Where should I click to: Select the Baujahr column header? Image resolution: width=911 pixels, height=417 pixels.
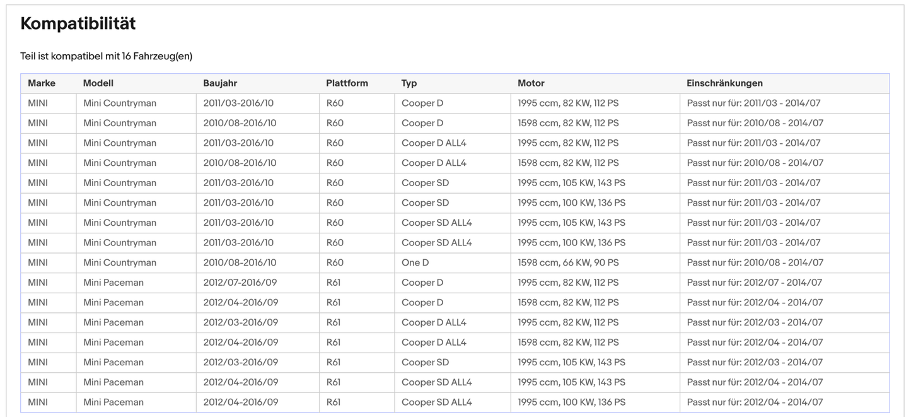pos(220,83)
